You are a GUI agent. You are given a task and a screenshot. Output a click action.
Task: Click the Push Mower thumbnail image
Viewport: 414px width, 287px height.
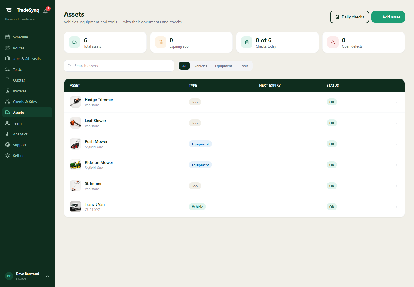(76, 144)
